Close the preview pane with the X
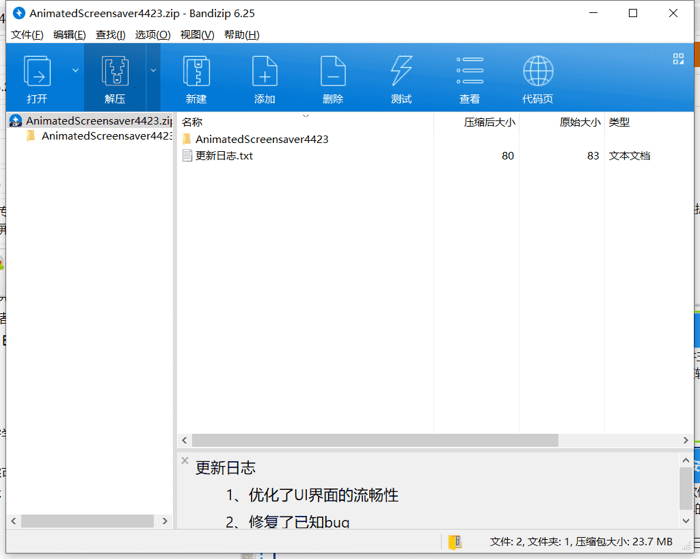 coord(185,460)
